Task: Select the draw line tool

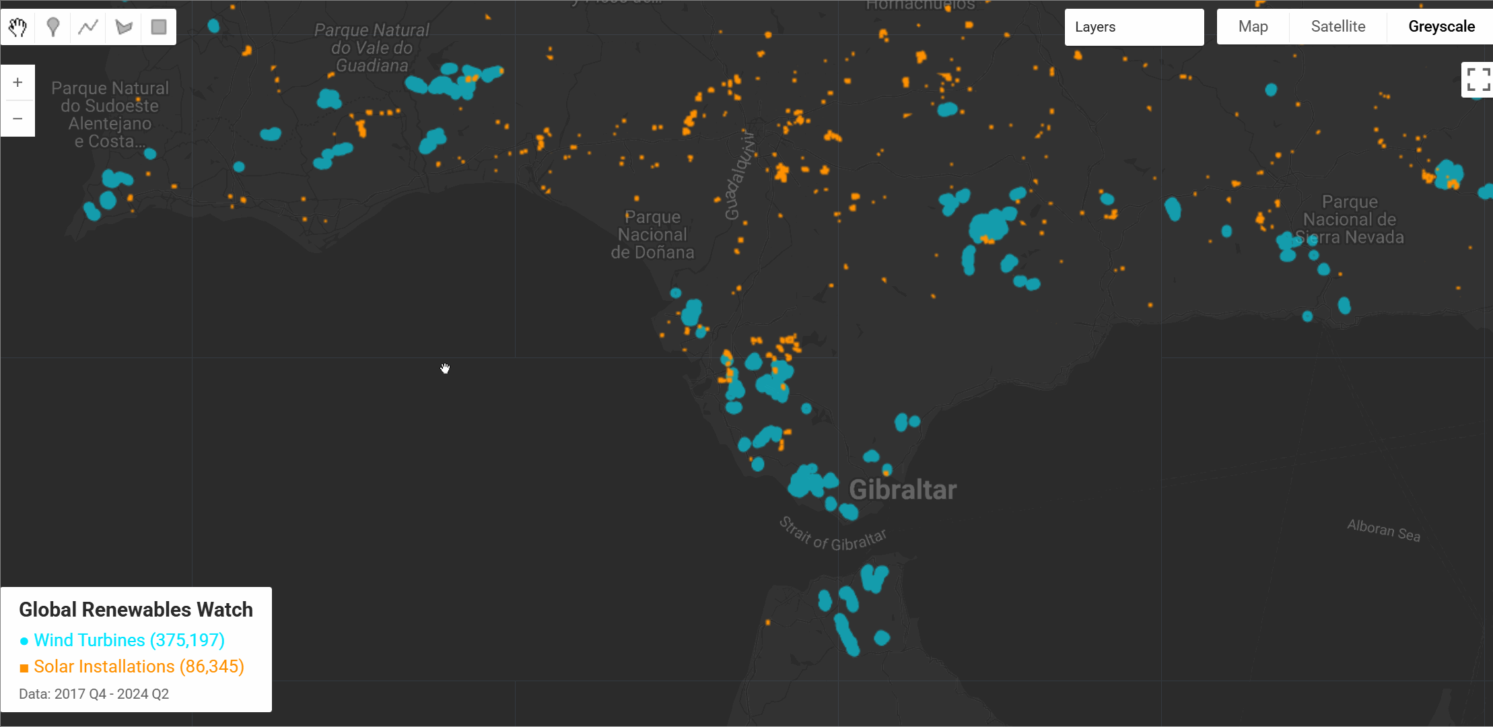Action: tap(88, 27)
